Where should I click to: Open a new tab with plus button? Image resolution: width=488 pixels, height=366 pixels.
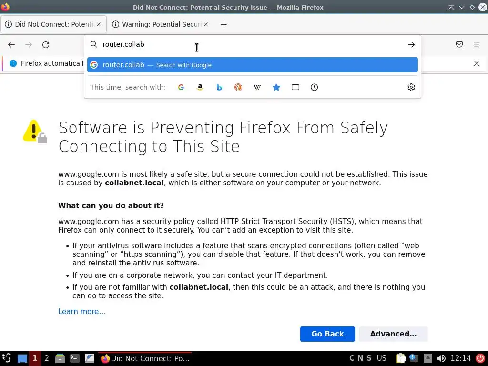click(224, 25)
